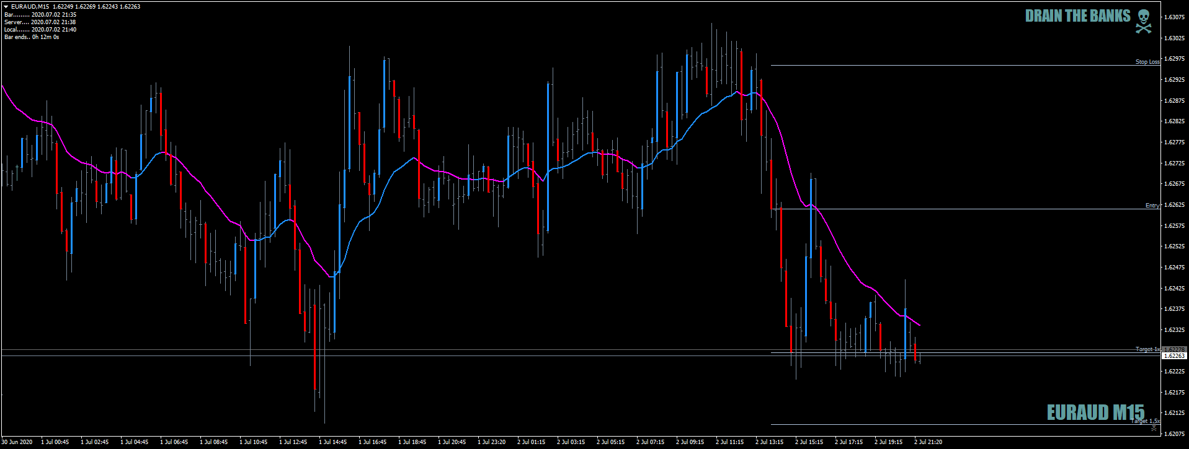Click '2 Jul 13:15' on the time axis

(x=769, y=442)
